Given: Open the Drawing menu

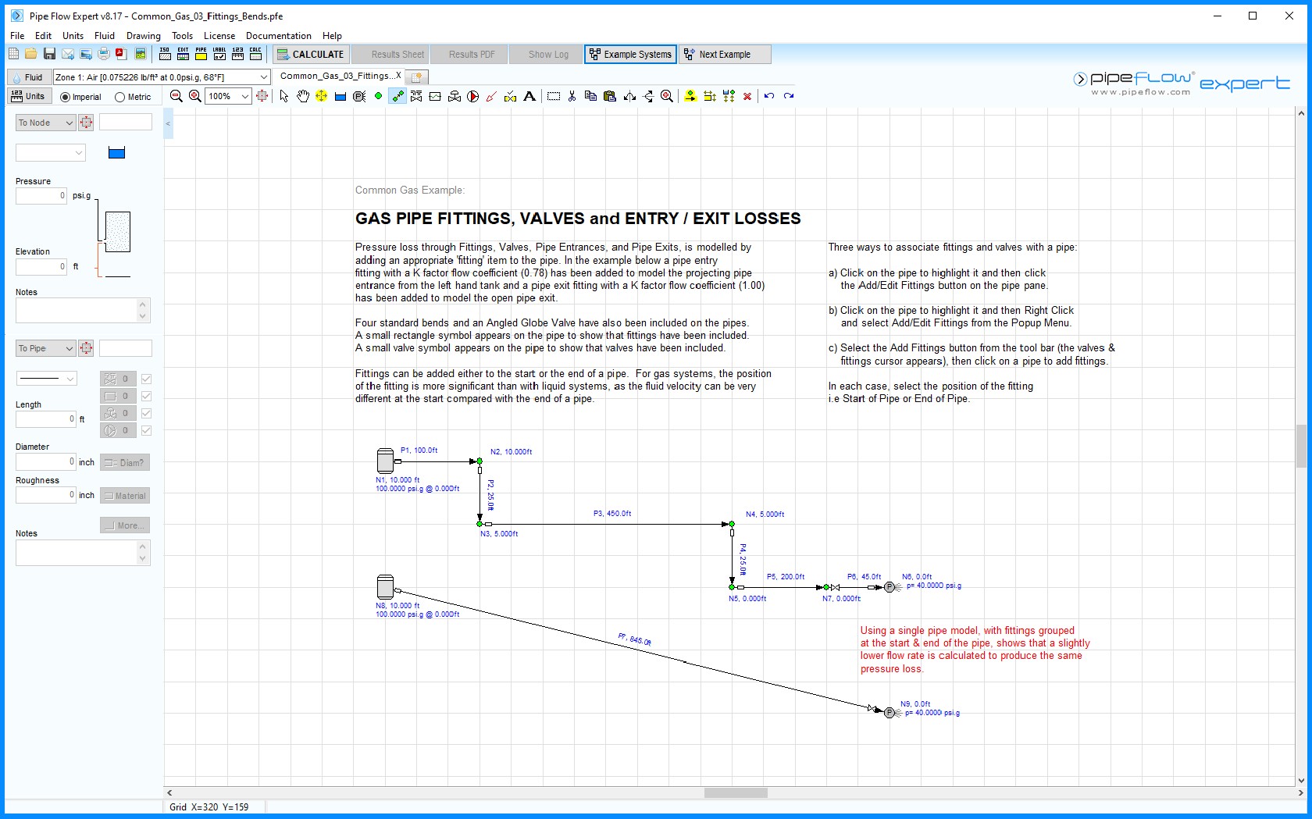Looking at the screenshot, I should [144, 36].
